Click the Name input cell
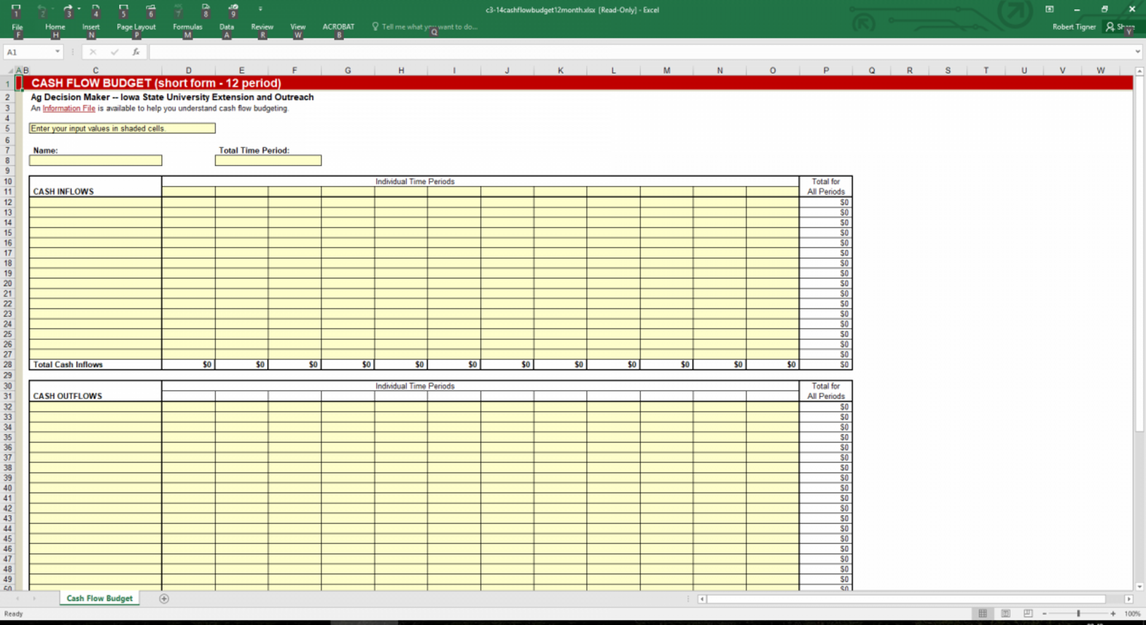Image resolution: width=1146 pixels, height=625 pixels. click(95, 160)
